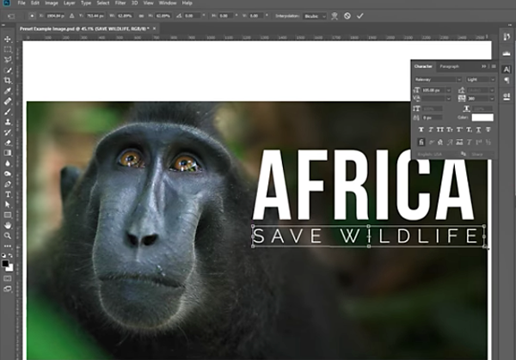
Task: Change the Screen Mode icon
Action: pyautogui.click(x=8, y=289)
